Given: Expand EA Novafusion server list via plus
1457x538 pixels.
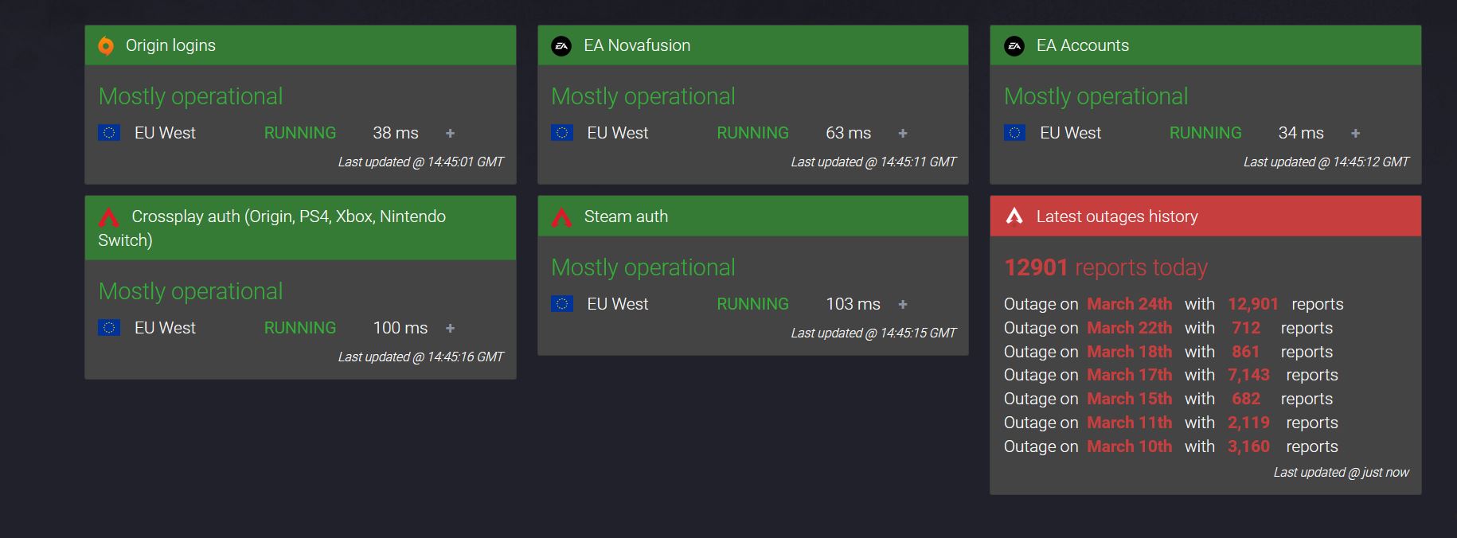Looking at the screenshot, I should pyautogui.click(x=903, y=134).
